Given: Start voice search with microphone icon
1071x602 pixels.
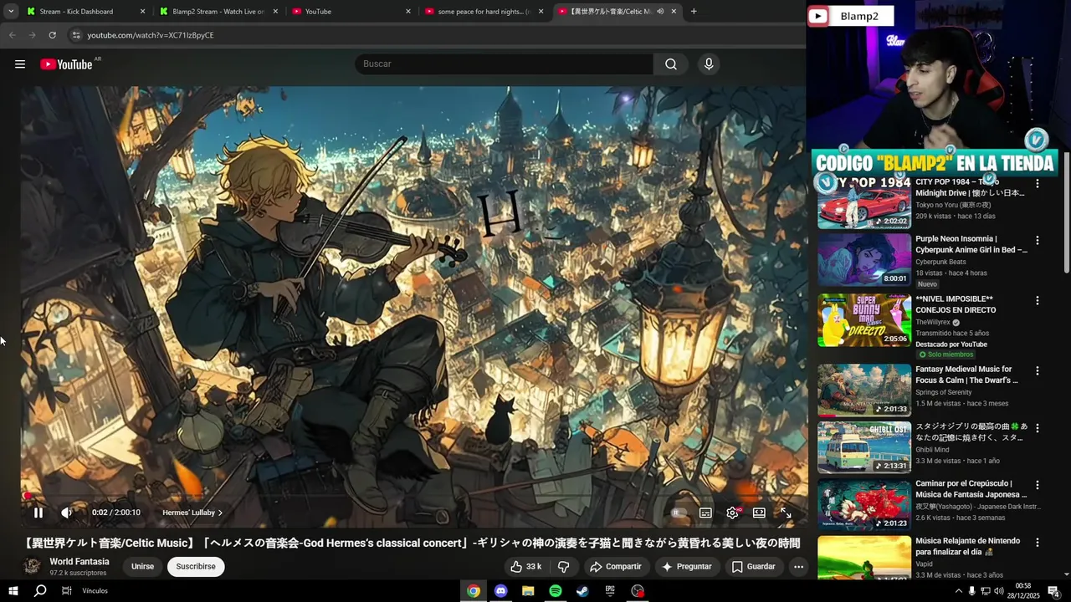Looking at the screenshot, I should 709,64.
